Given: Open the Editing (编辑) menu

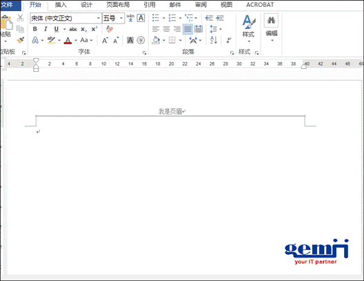Looking at the screenshot, I should pyautogui.click(x=272, y=28).
